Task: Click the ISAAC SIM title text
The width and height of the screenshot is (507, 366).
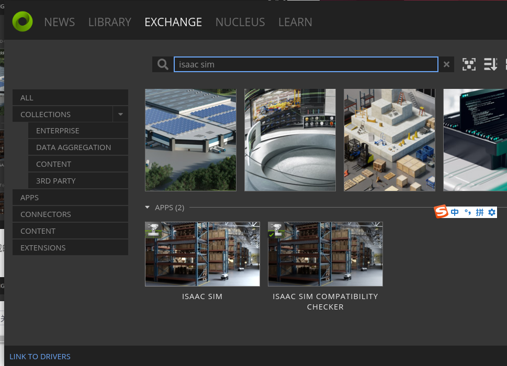Action: pyautogui.click(x=202, y=296)
